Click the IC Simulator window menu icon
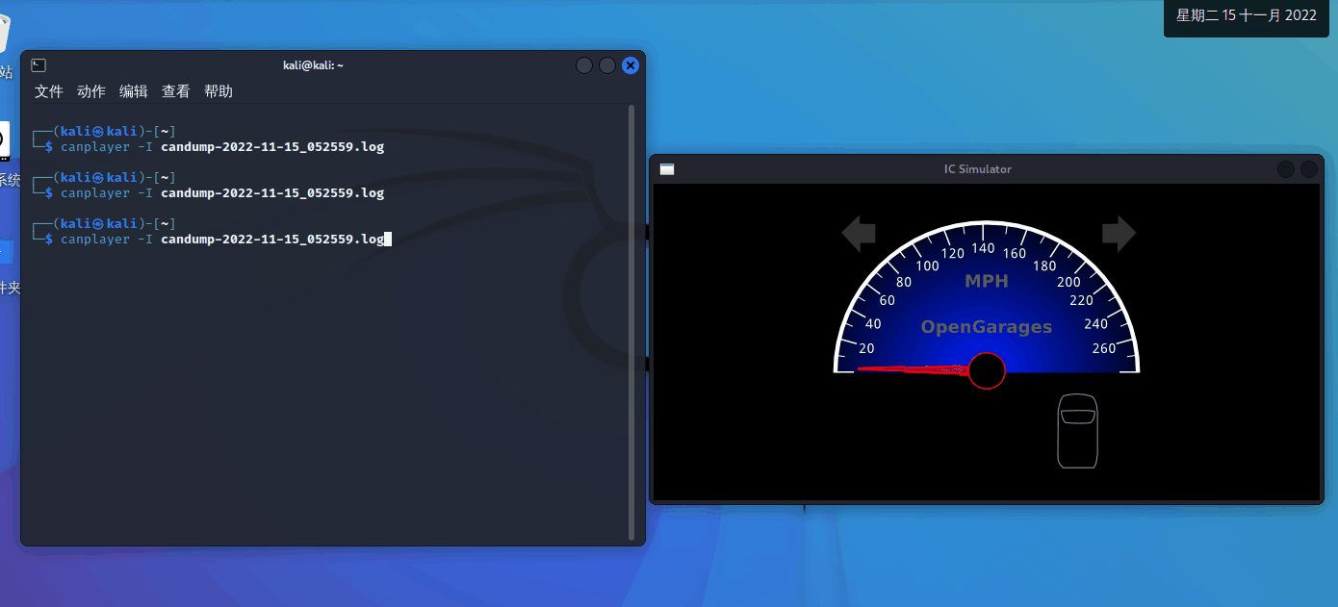This screenshot has width=1338, height=607. click(x=667, y=169)
